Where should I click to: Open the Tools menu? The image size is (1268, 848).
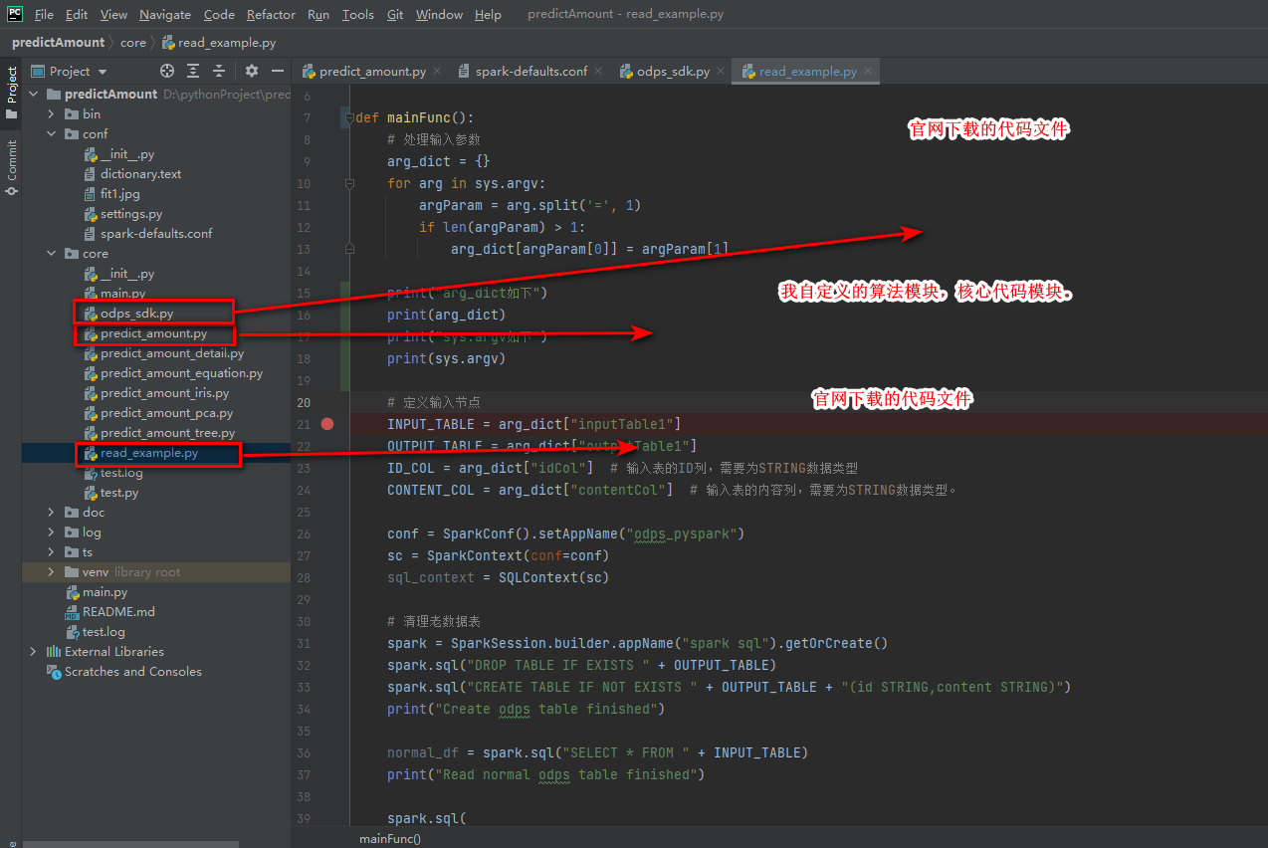pyautogui.click(x=358, y=15)
